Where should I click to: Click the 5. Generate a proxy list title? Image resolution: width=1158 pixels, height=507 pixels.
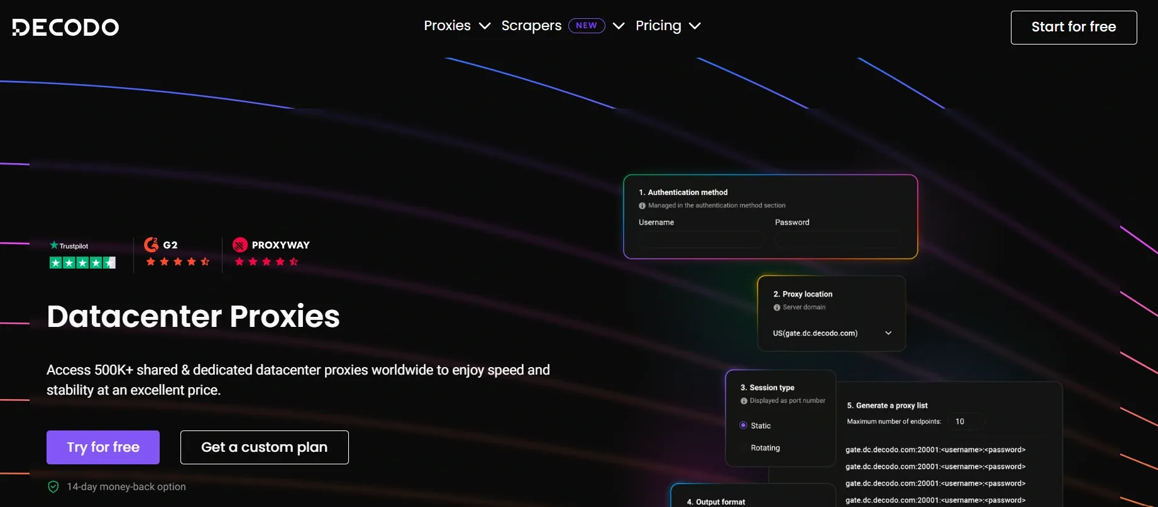pos(887,406)
